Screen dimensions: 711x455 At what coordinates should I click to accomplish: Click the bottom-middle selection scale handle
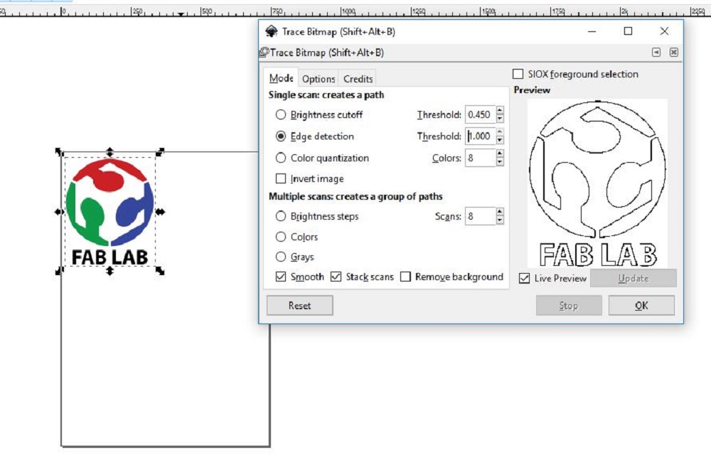[x=109, y=271]
